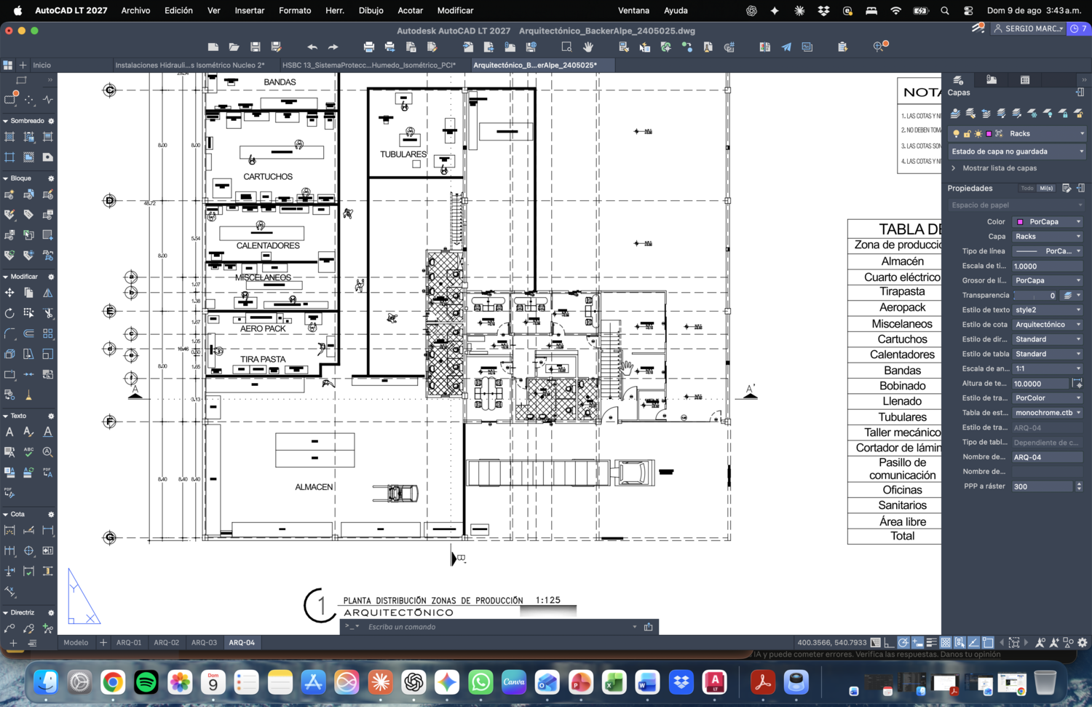Click the Save icon in the top toolbar
This screenshot has height=707, width=1092.
[x=256, y=47]
